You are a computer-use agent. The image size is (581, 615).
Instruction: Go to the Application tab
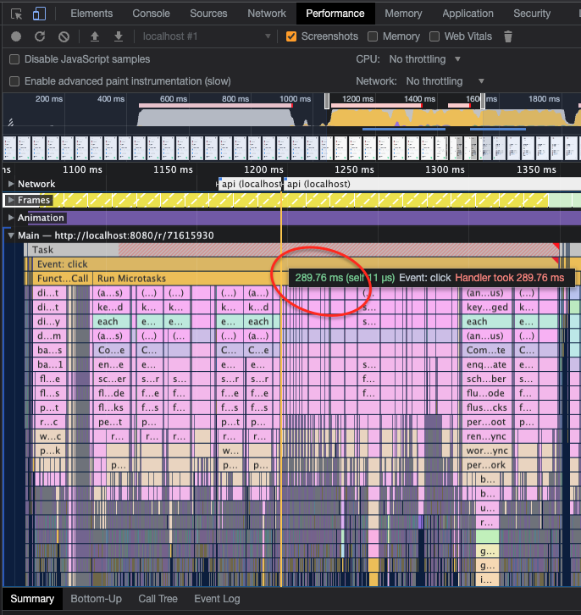(x=468, y=14)
